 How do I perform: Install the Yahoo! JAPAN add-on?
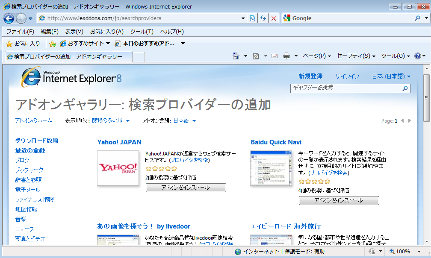pyautogui.click(x=186, y=188)
